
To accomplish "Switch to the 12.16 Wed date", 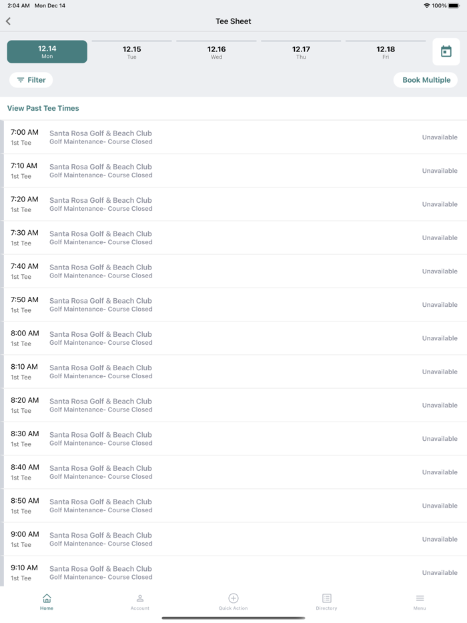I will [217, 52].
